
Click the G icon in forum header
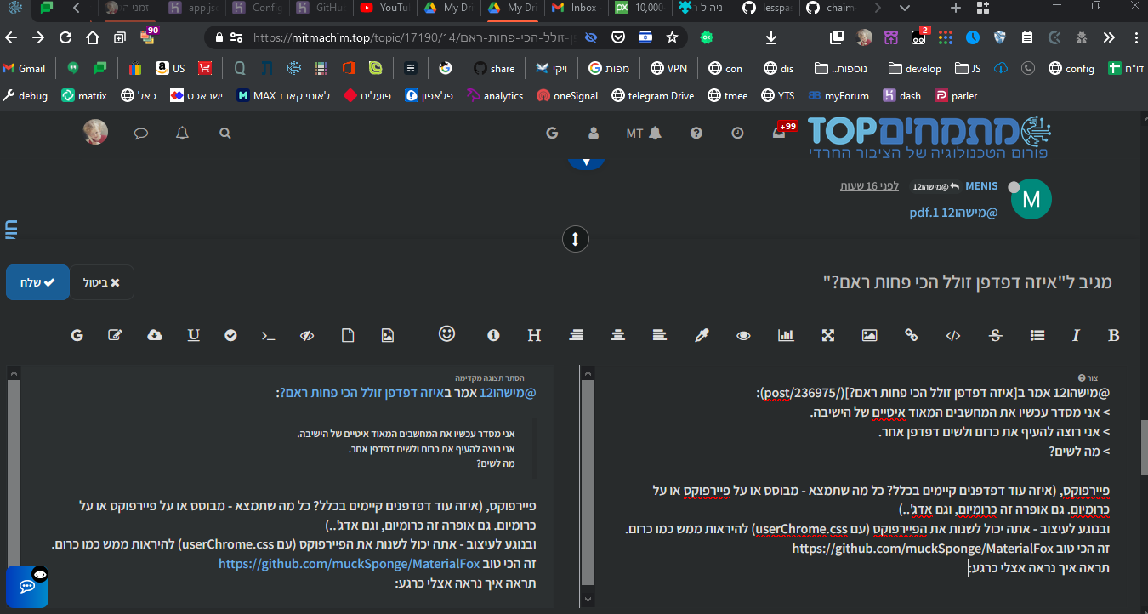[x=552, y=134]
